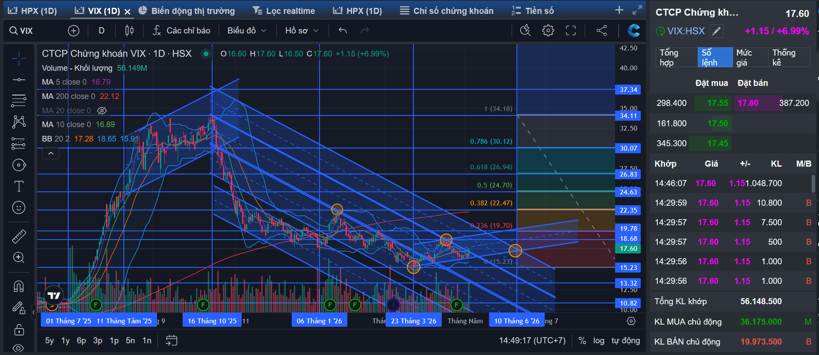
Task: Open the Hồ sơ dropdown
Action: tap(302, 30)
